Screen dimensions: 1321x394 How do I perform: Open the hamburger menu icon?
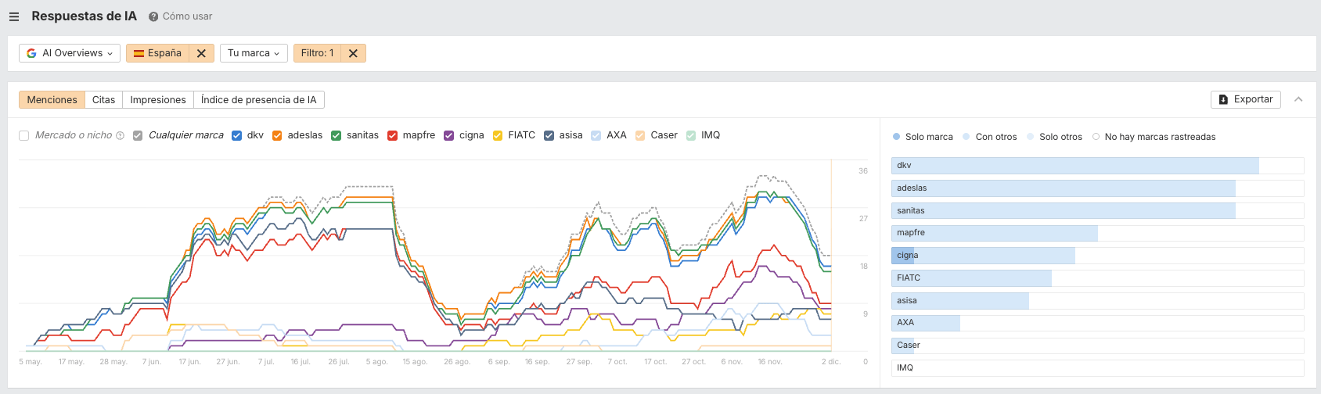pos(14,16)
